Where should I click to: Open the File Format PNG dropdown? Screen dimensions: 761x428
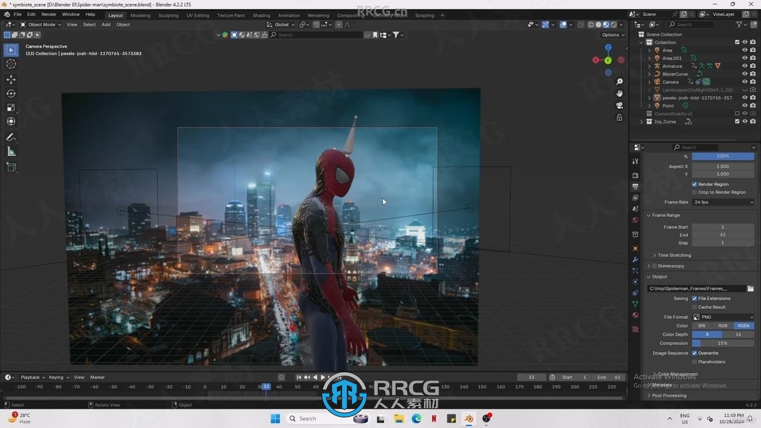coord(723,317)
